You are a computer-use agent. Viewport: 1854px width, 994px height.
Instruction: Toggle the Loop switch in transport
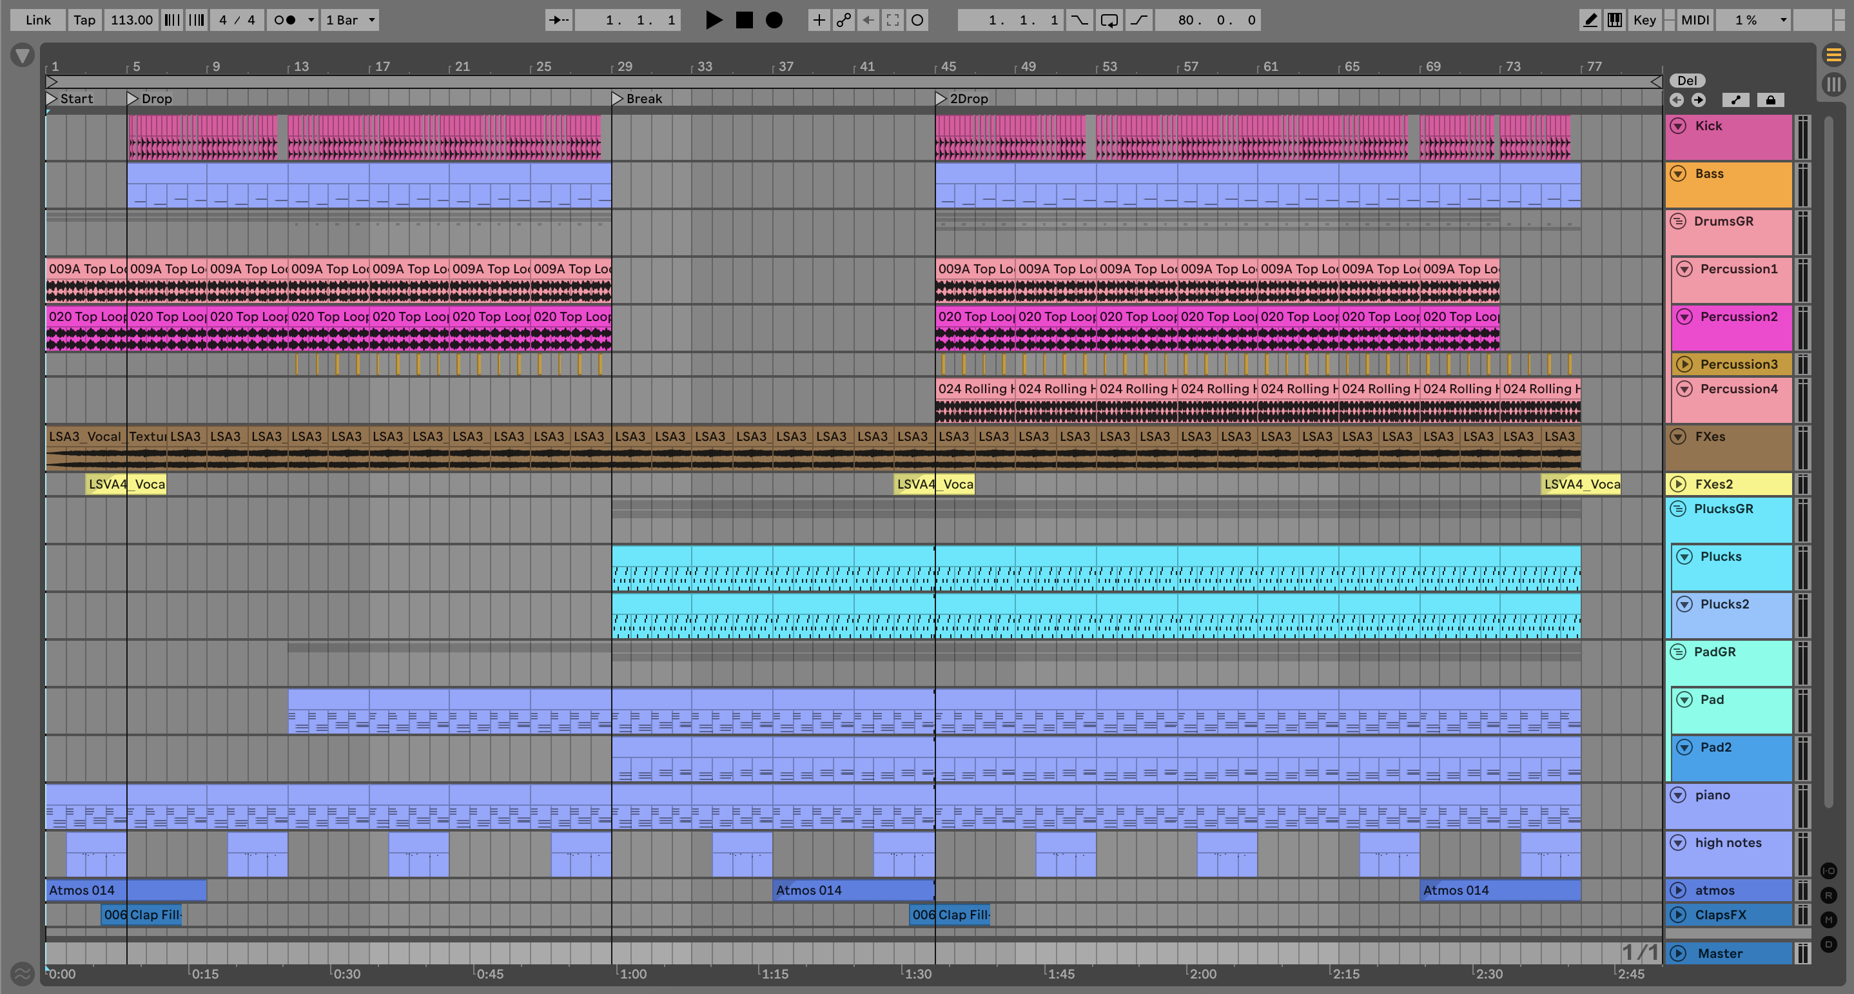(1109, 20)
